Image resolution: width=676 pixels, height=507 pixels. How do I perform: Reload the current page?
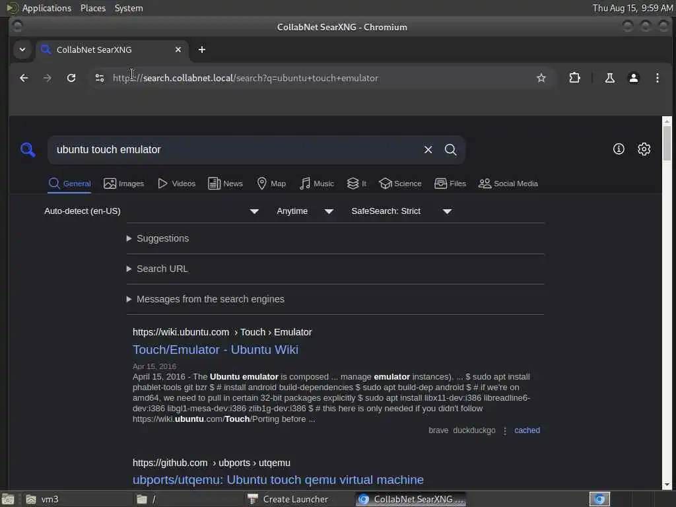(x=71, y=78)
